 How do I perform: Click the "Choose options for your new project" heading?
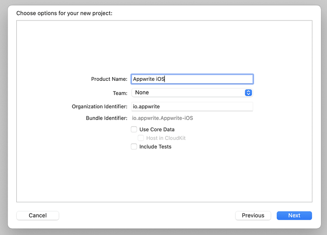[64, 13]
